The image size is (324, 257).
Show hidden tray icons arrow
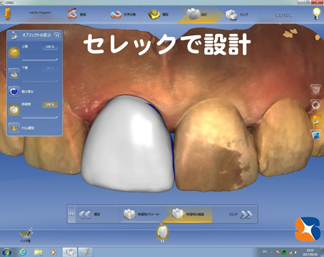pyautogui.click(x=272, y=252)
